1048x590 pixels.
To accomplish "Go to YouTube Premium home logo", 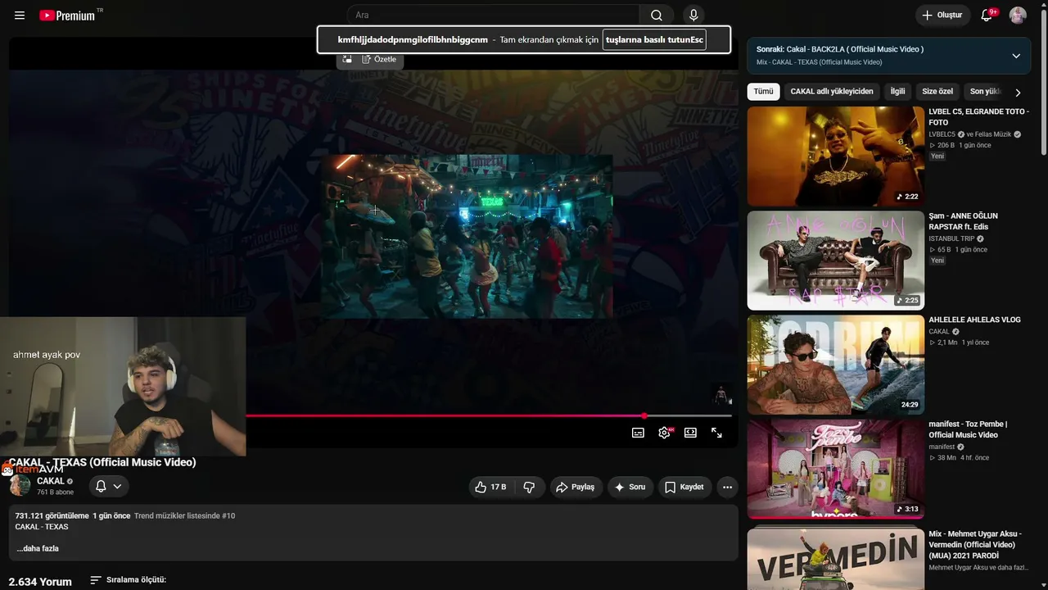I will (x=68, y=16).
